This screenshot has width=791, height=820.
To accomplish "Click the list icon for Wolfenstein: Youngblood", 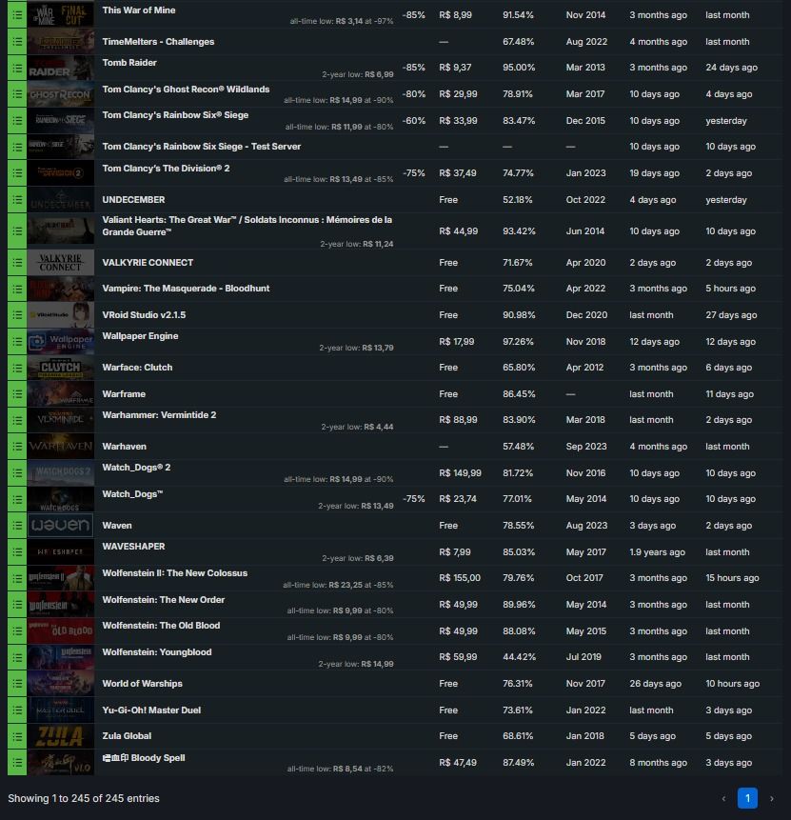I will click(x=17, y=657).
